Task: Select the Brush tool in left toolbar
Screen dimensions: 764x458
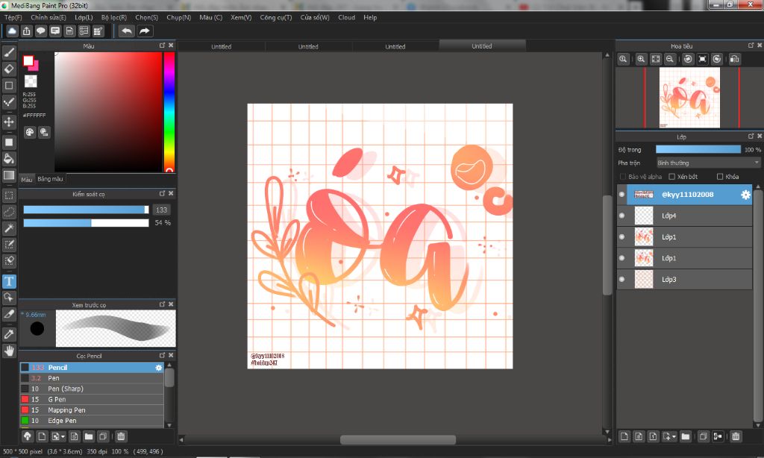Action: (9, 52)
